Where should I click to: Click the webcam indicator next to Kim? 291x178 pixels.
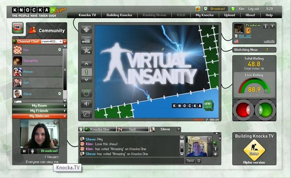pyautogui.click(x=60, y=49)
